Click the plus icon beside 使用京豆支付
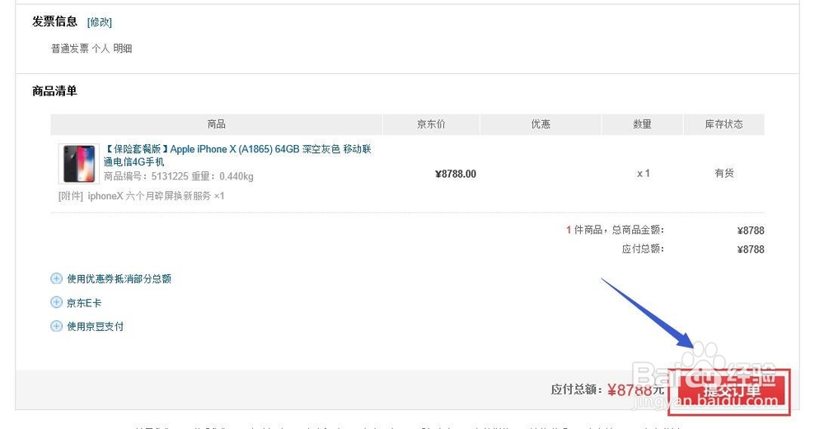 [57, 327]
